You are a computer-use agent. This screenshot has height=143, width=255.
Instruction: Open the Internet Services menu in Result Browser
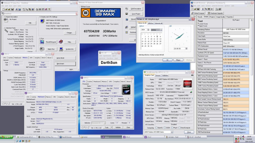[x=217, y=6]
